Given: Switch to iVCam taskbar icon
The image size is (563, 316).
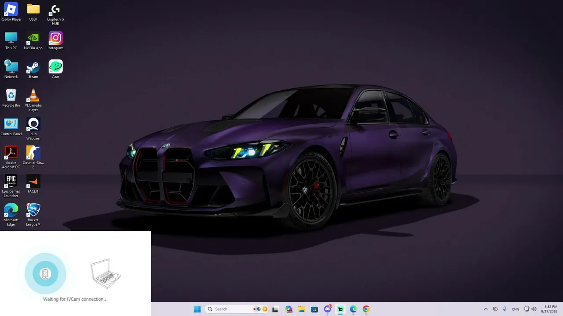Looking at the screenshot, I should point(340,309).
